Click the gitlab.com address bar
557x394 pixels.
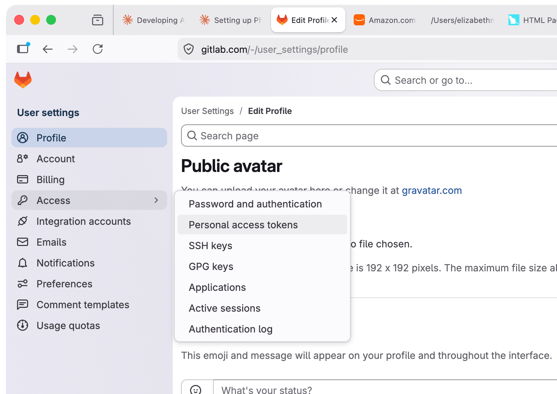tap(367, 49)
